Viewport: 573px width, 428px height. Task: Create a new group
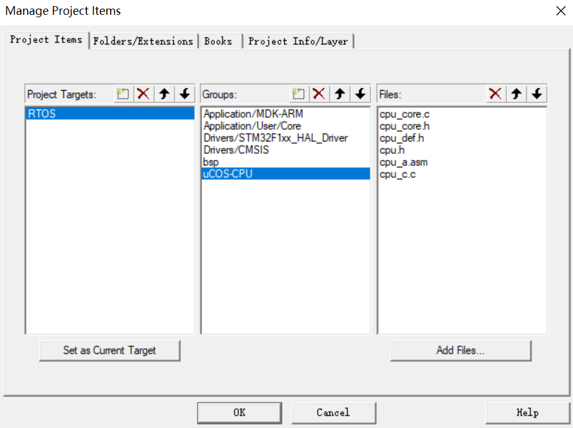[x=299, y=94]
